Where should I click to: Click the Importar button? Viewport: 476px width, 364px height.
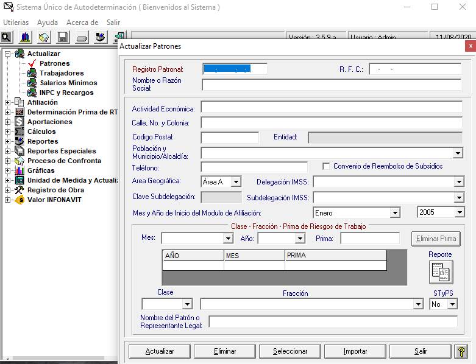pyautogui.click(x=355, y=351)
